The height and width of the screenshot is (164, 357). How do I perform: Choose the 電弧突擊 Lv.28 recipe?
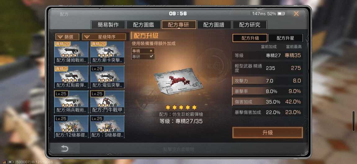(x=107, y=77)
